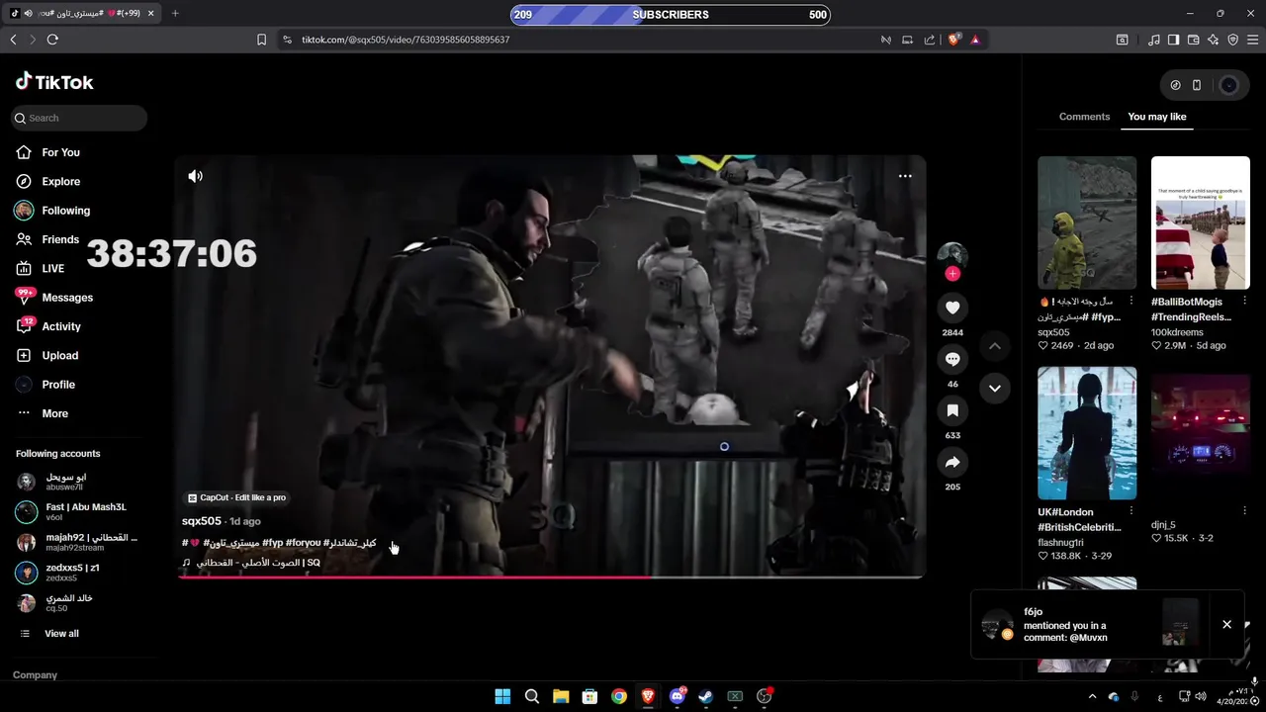Like the video with heart icon

952,308
